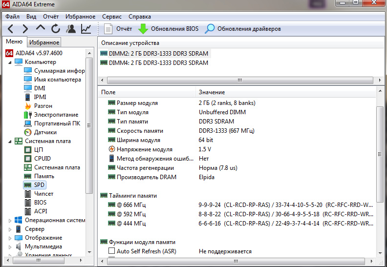The image size is (387, 267).
Task: Open the Сервис menu
Action: coord(112,17)
